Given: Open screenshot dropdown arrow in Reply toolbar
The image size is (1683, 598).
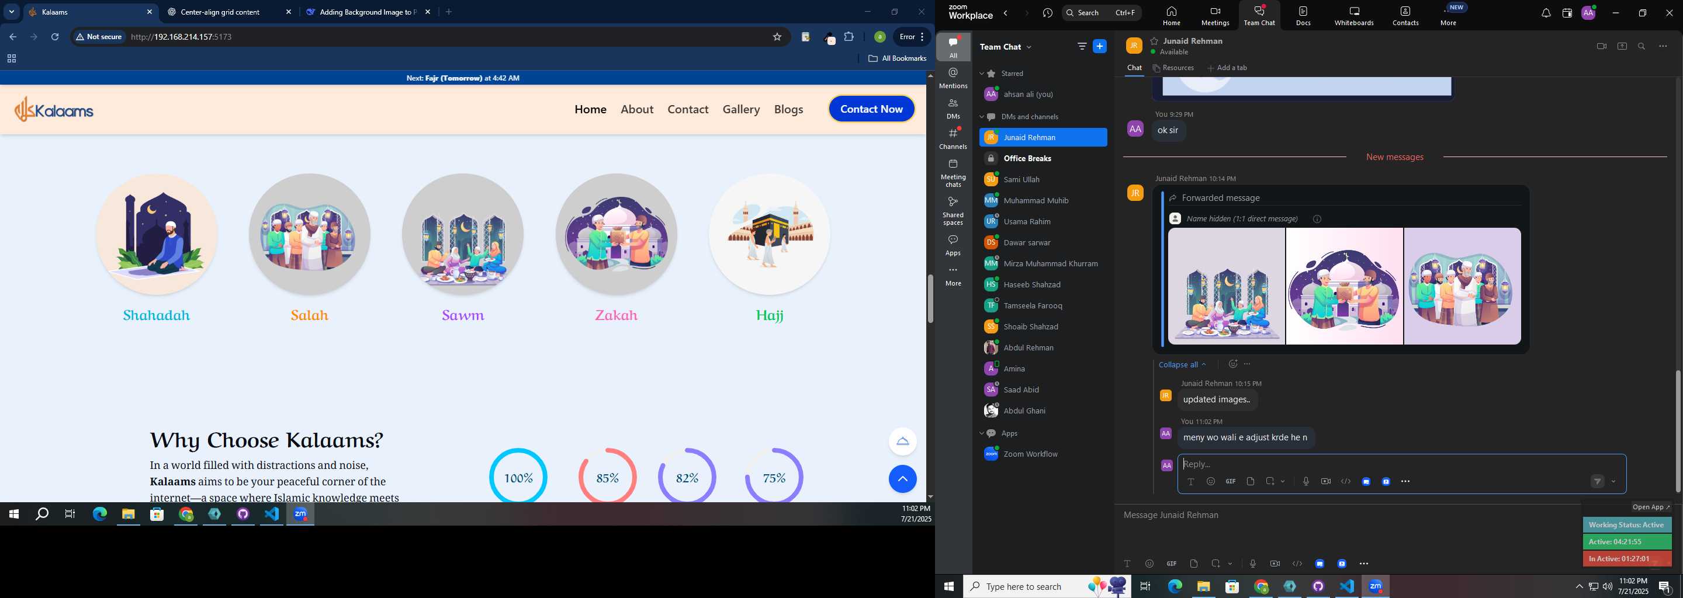Looking at the screenshot, I should click(x=1283, y=482).
